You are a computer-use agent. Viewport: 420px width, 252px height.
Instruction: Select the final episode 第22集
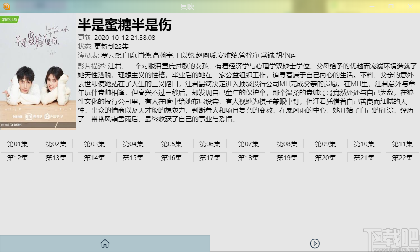(402, 157)
